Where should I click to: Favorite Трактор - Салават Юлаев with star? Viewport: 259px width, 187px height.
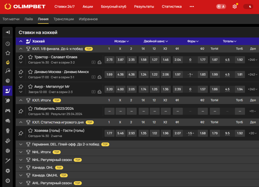30,57
